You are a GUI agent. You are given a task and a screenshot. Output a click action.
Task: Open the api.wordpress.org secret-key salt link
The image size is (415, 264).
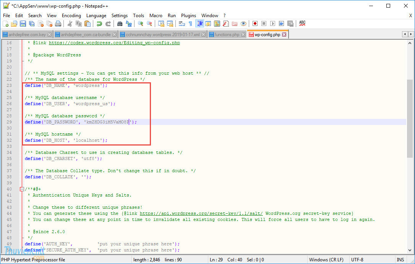pos(201,213)
